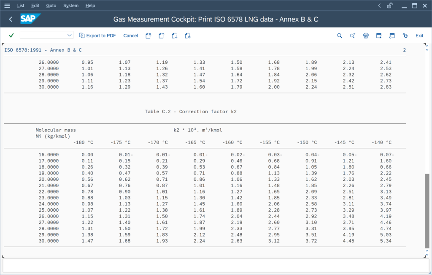Click value '0.07-' in the 16.0000 row
Viewport: 432px width, 275px height.
(387, 155)
